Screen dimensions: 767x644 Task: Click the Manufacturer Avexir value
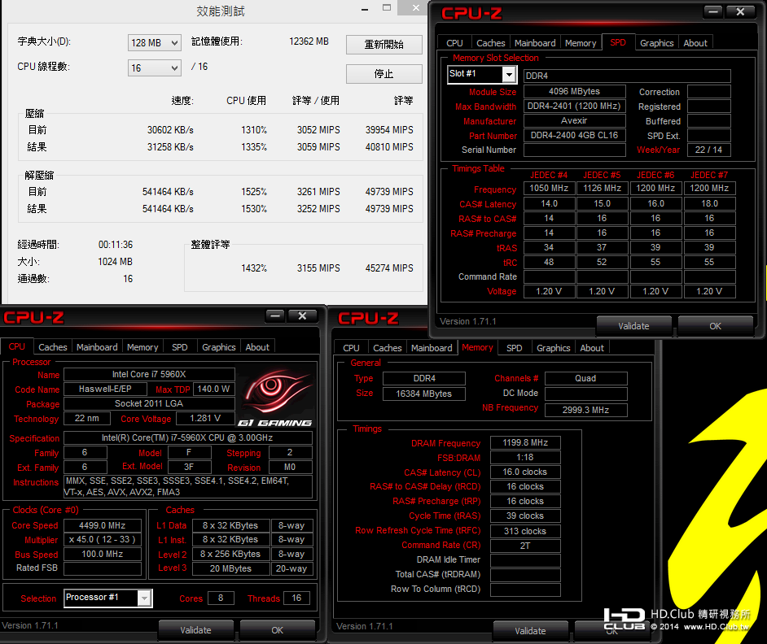click(575, 120)
